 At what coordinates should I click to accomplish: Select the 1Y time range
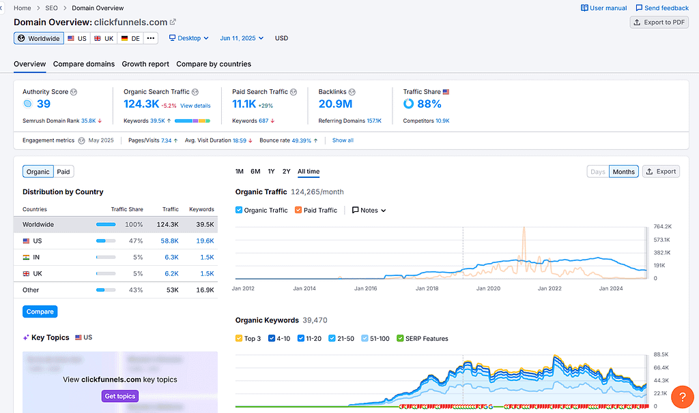coord(271,171)
